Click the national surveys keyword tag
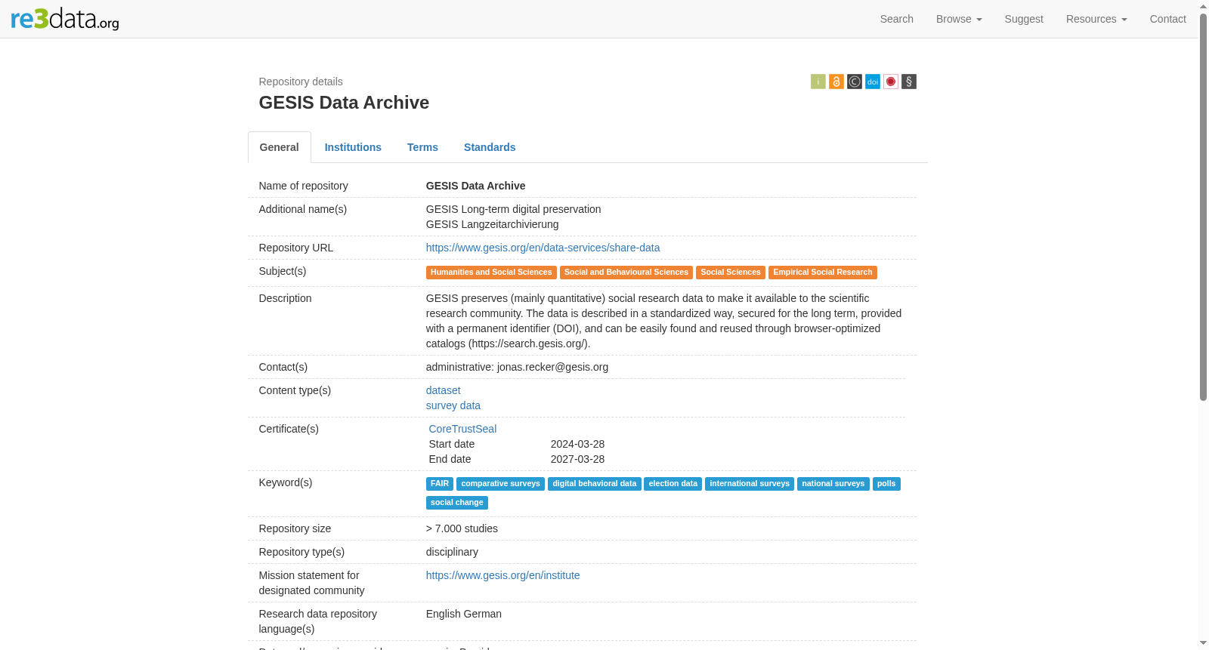Viewport: 1209px width, 650px height. pyautogui.click(x=833, y=484)
